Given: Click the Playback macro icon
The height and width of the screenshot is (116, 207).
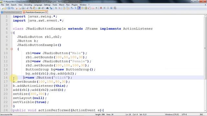Looking at the screenshot, I should click(108, 8).
